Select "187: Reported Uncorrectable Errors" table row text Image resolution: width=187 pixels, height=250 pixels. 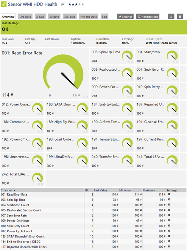click(24, 247)
